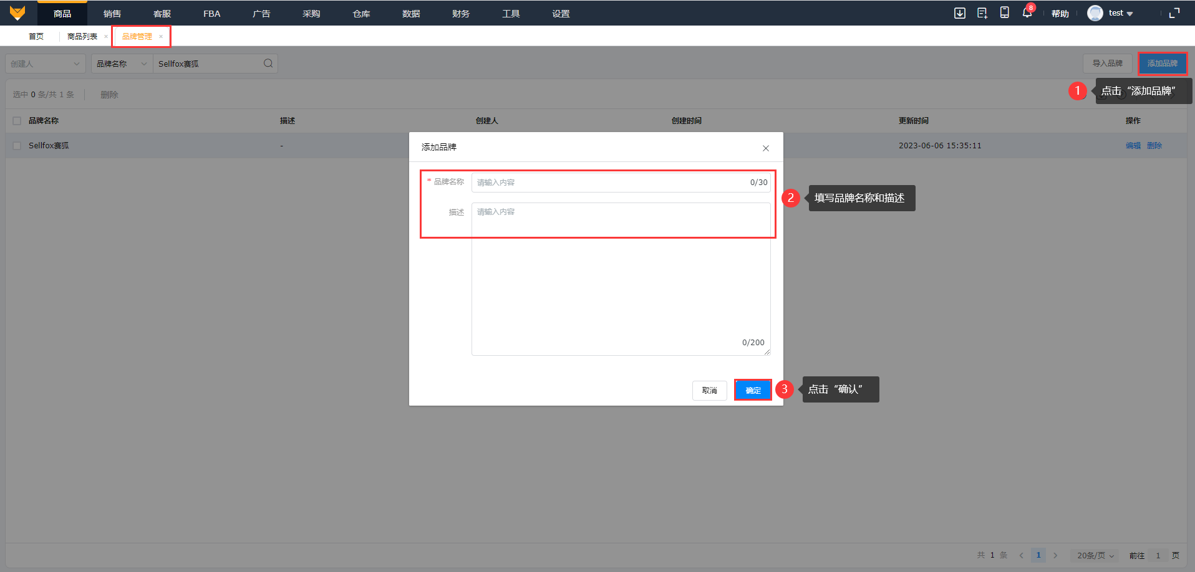Click the 帮助 help link
Viewport: 1195px width, 572px height.
[1060, 14]
